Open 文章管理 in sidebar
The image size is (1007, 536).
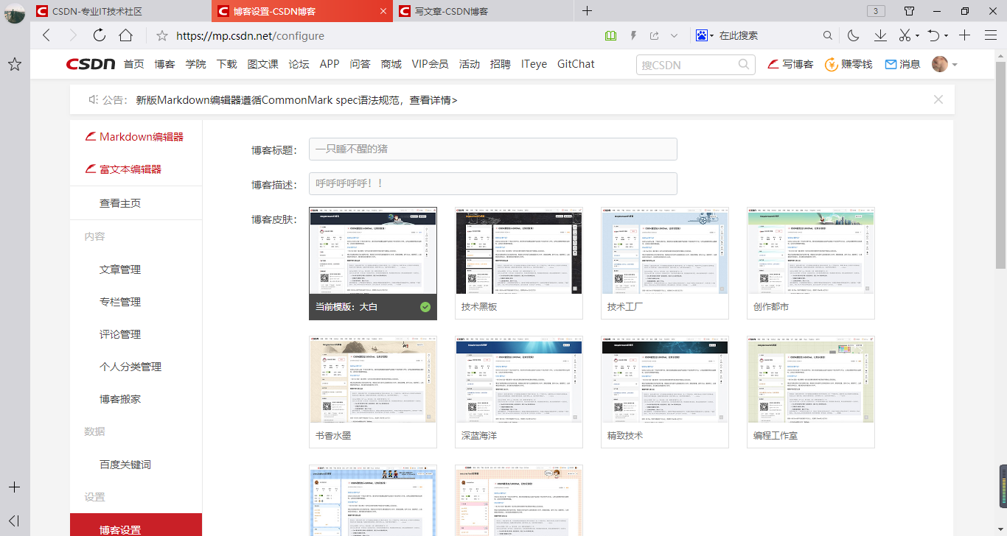tap(120, 269)
